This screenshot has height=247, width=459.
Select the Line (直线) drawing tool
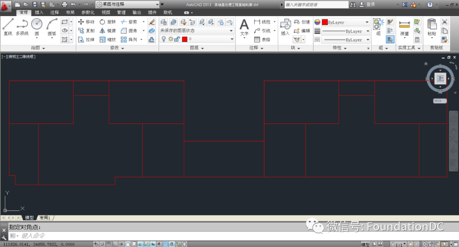point(8,27)
